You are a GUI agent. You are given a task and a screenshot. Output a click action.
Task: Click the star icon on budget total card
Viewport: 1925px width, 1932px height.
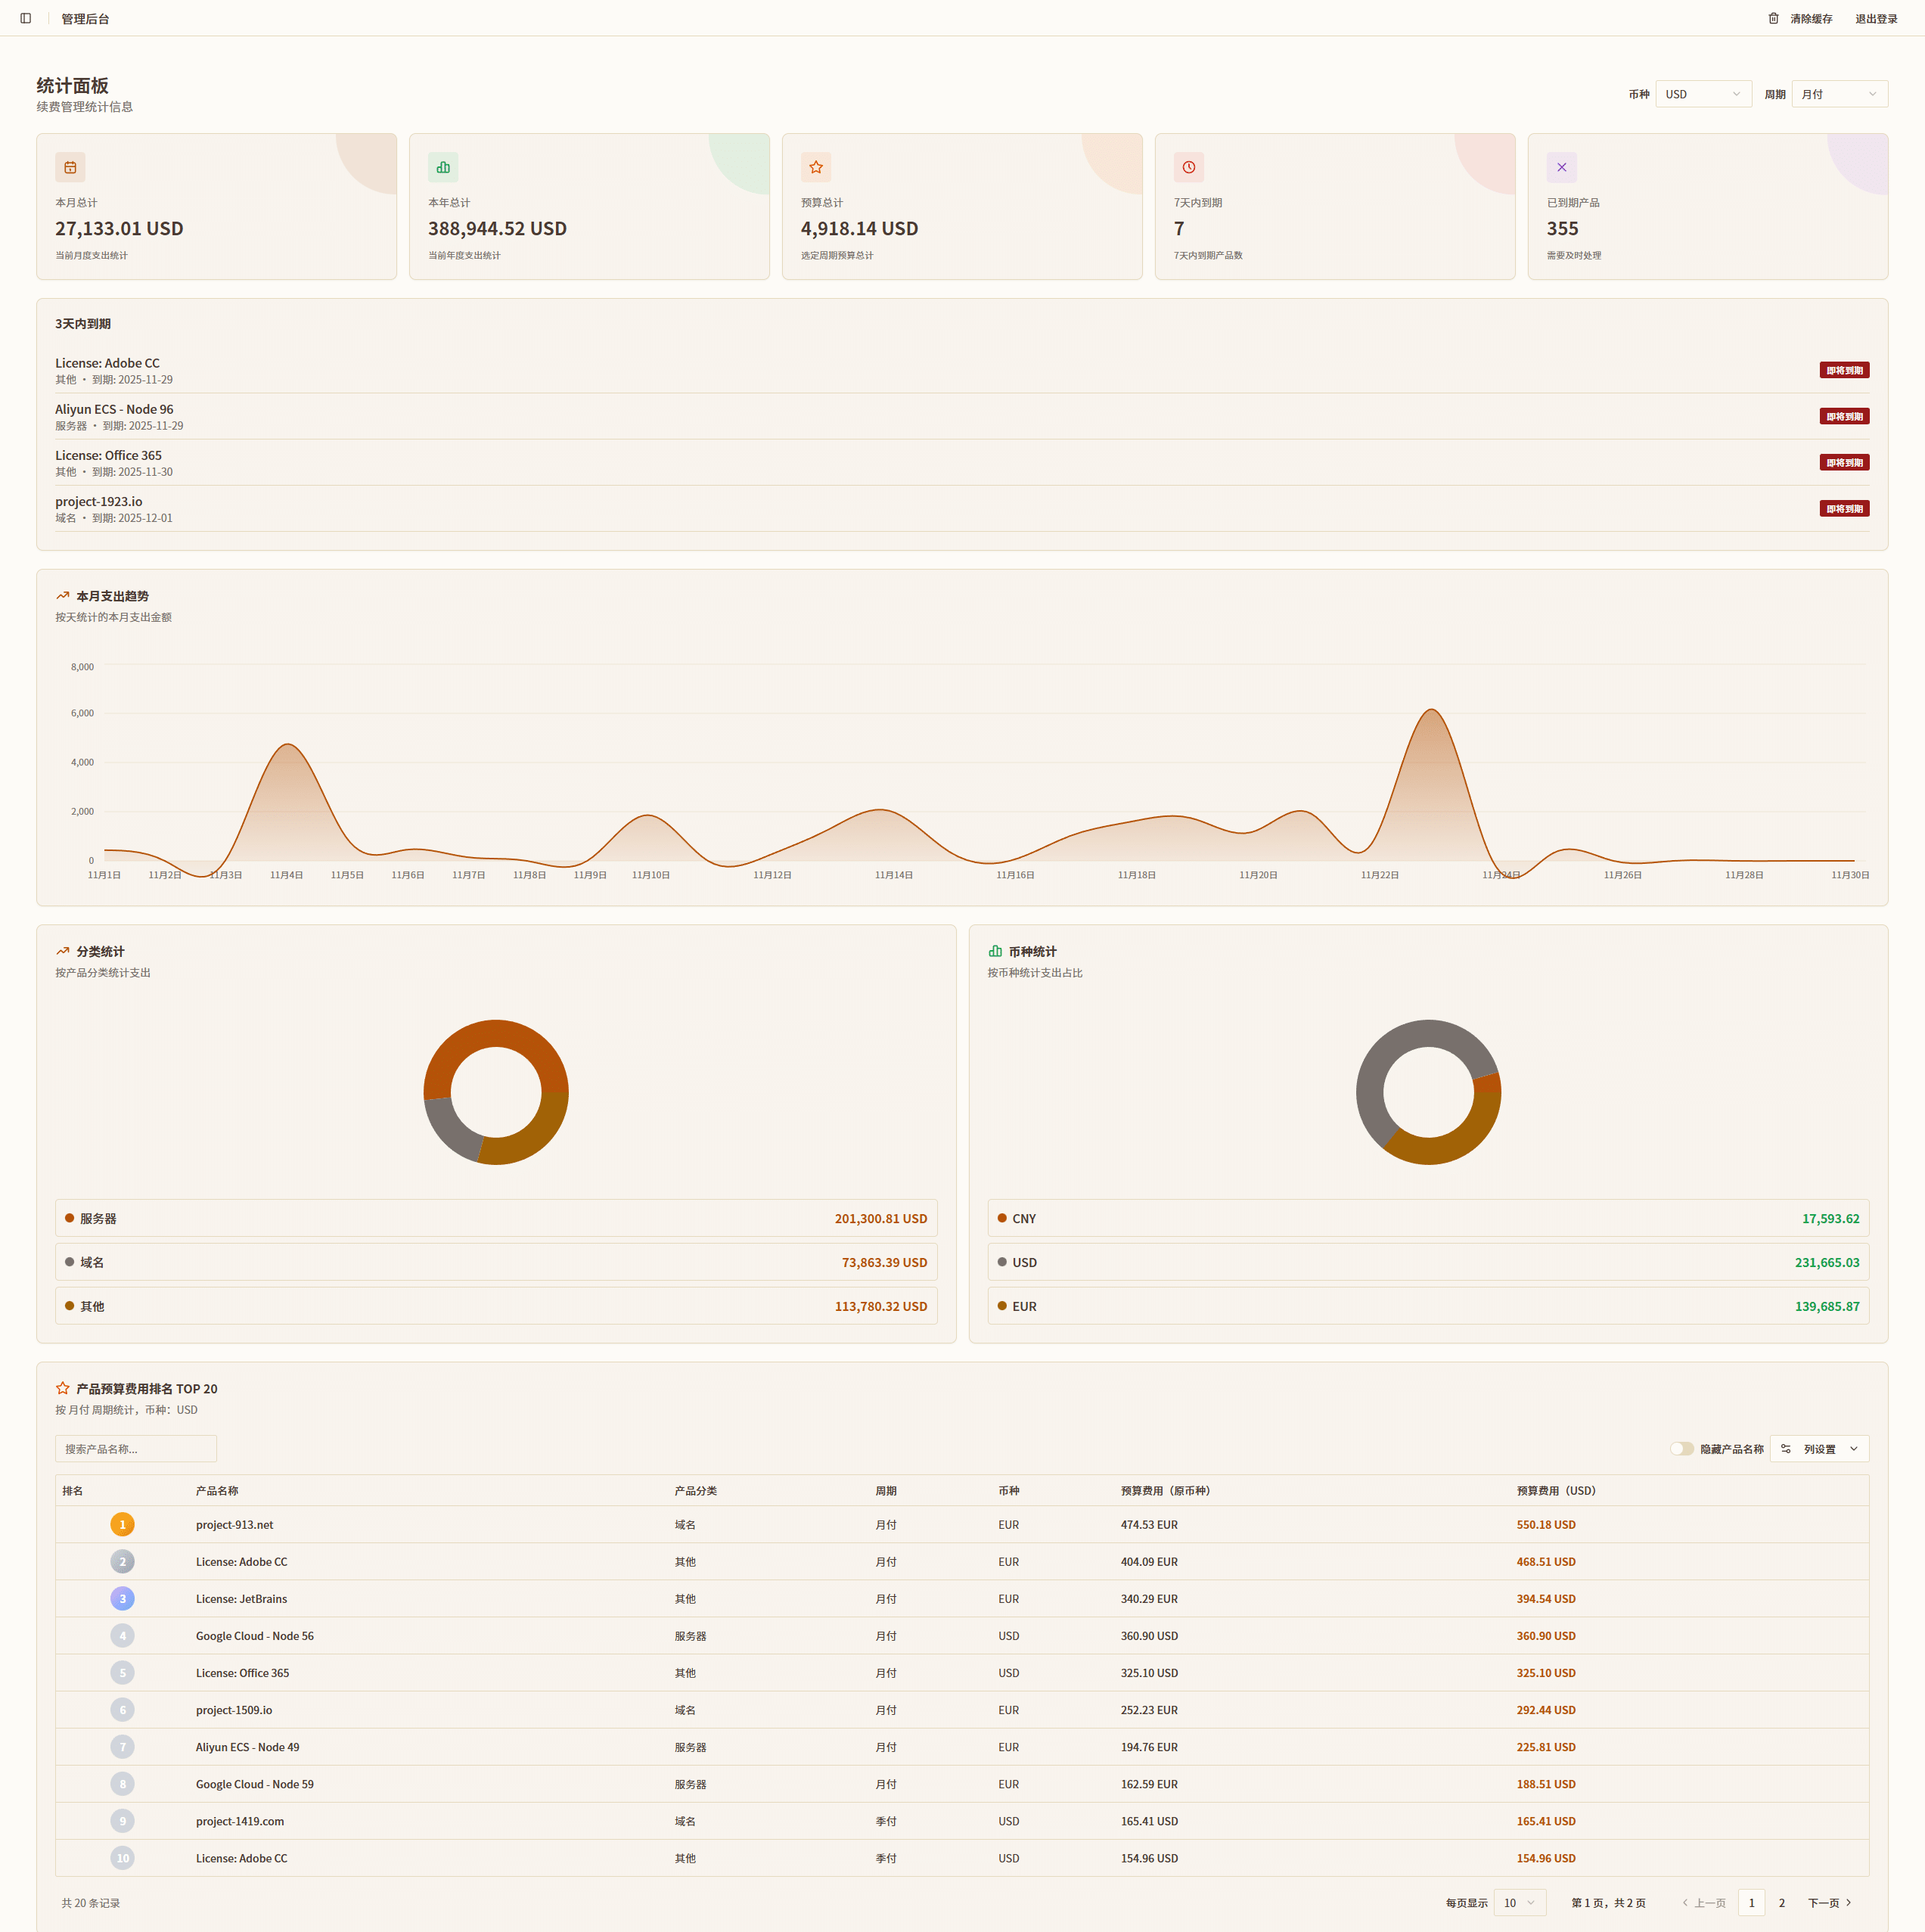[816, 167]
